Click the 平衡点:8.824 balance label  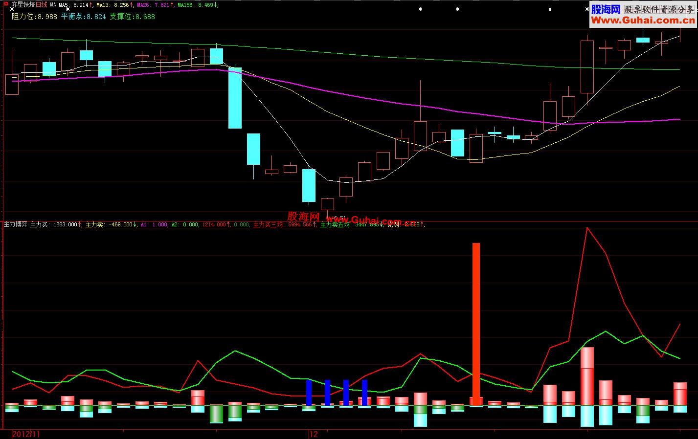point(83,16)
